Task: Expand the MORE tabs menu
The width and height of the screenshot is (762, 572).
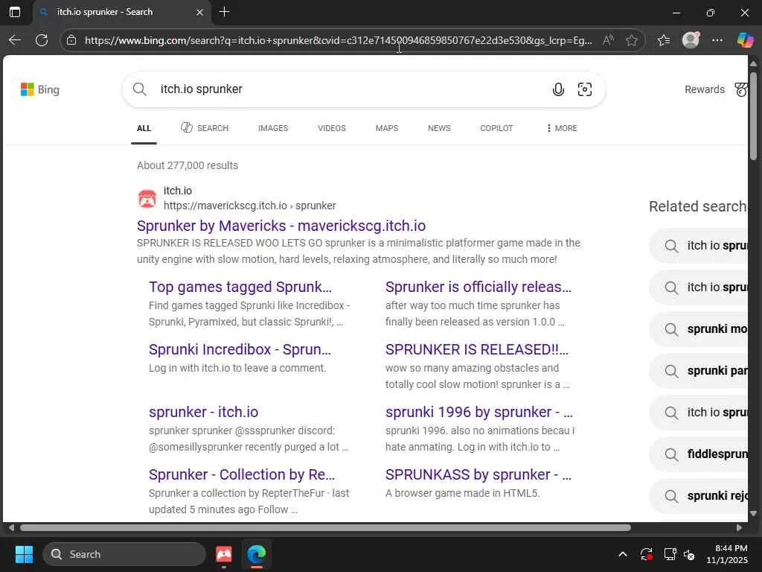Action: [562, 128]
